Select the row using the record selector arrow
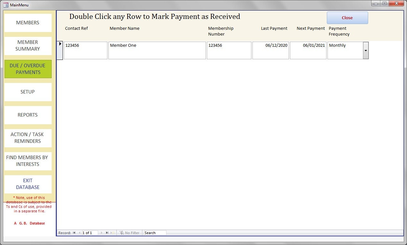407x245 pixels. click(60, 44)
